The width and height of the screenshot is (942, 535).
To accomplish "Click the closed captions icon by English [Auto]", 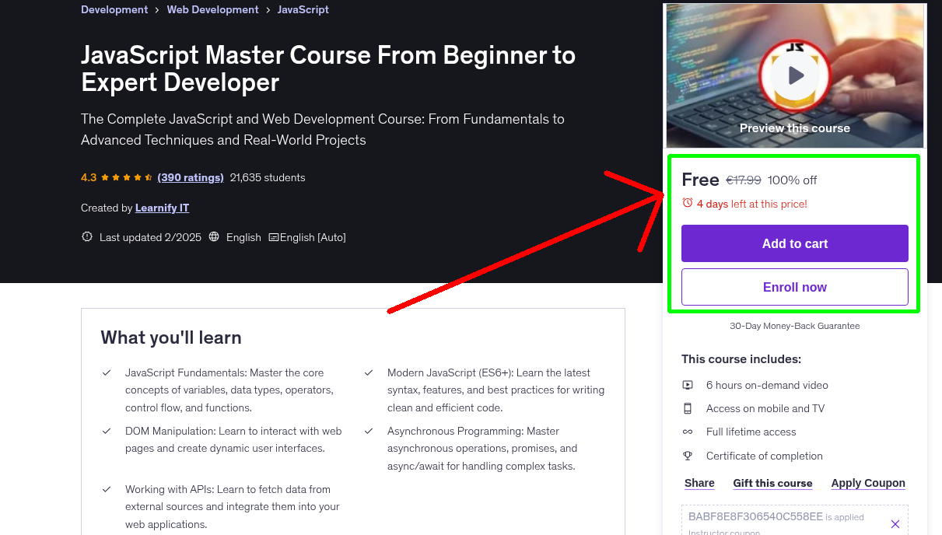I will [273, 237].
